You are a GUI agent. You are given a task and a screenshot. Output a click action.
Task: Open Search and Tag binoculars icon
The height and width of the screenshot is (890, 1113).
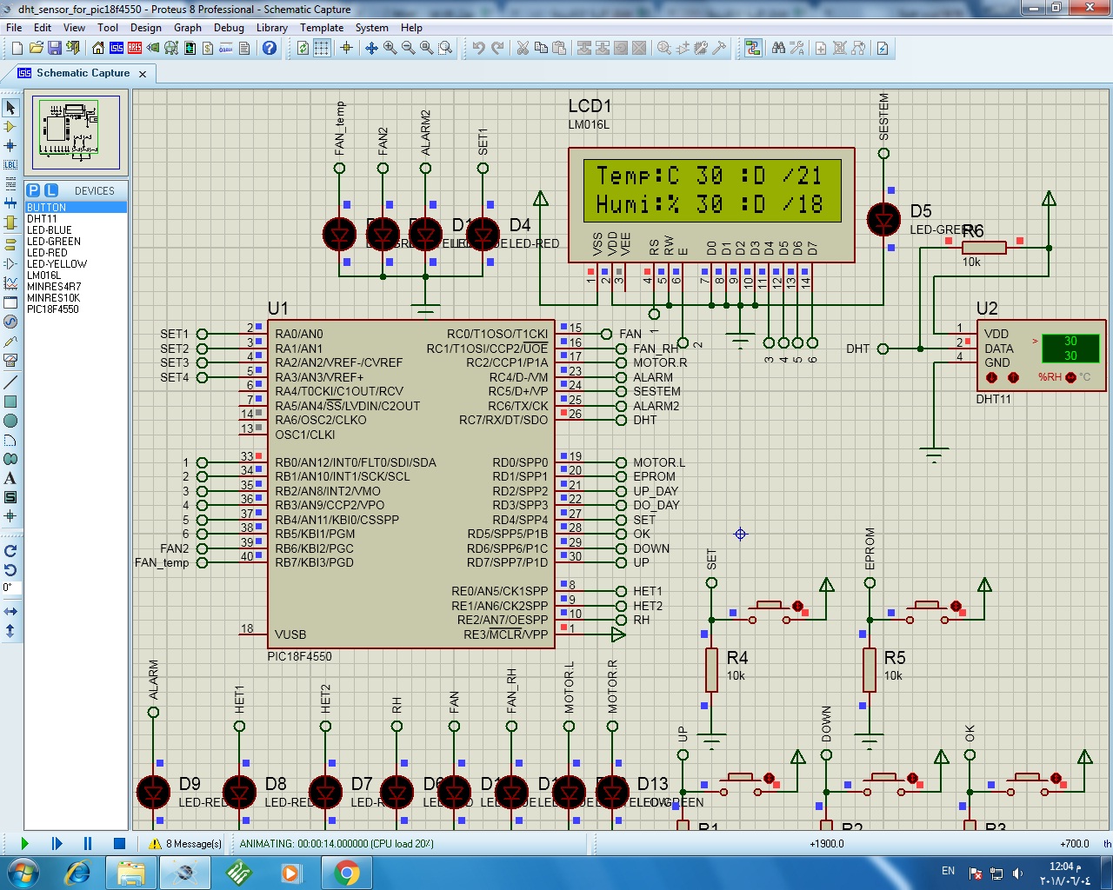(778, 49)
